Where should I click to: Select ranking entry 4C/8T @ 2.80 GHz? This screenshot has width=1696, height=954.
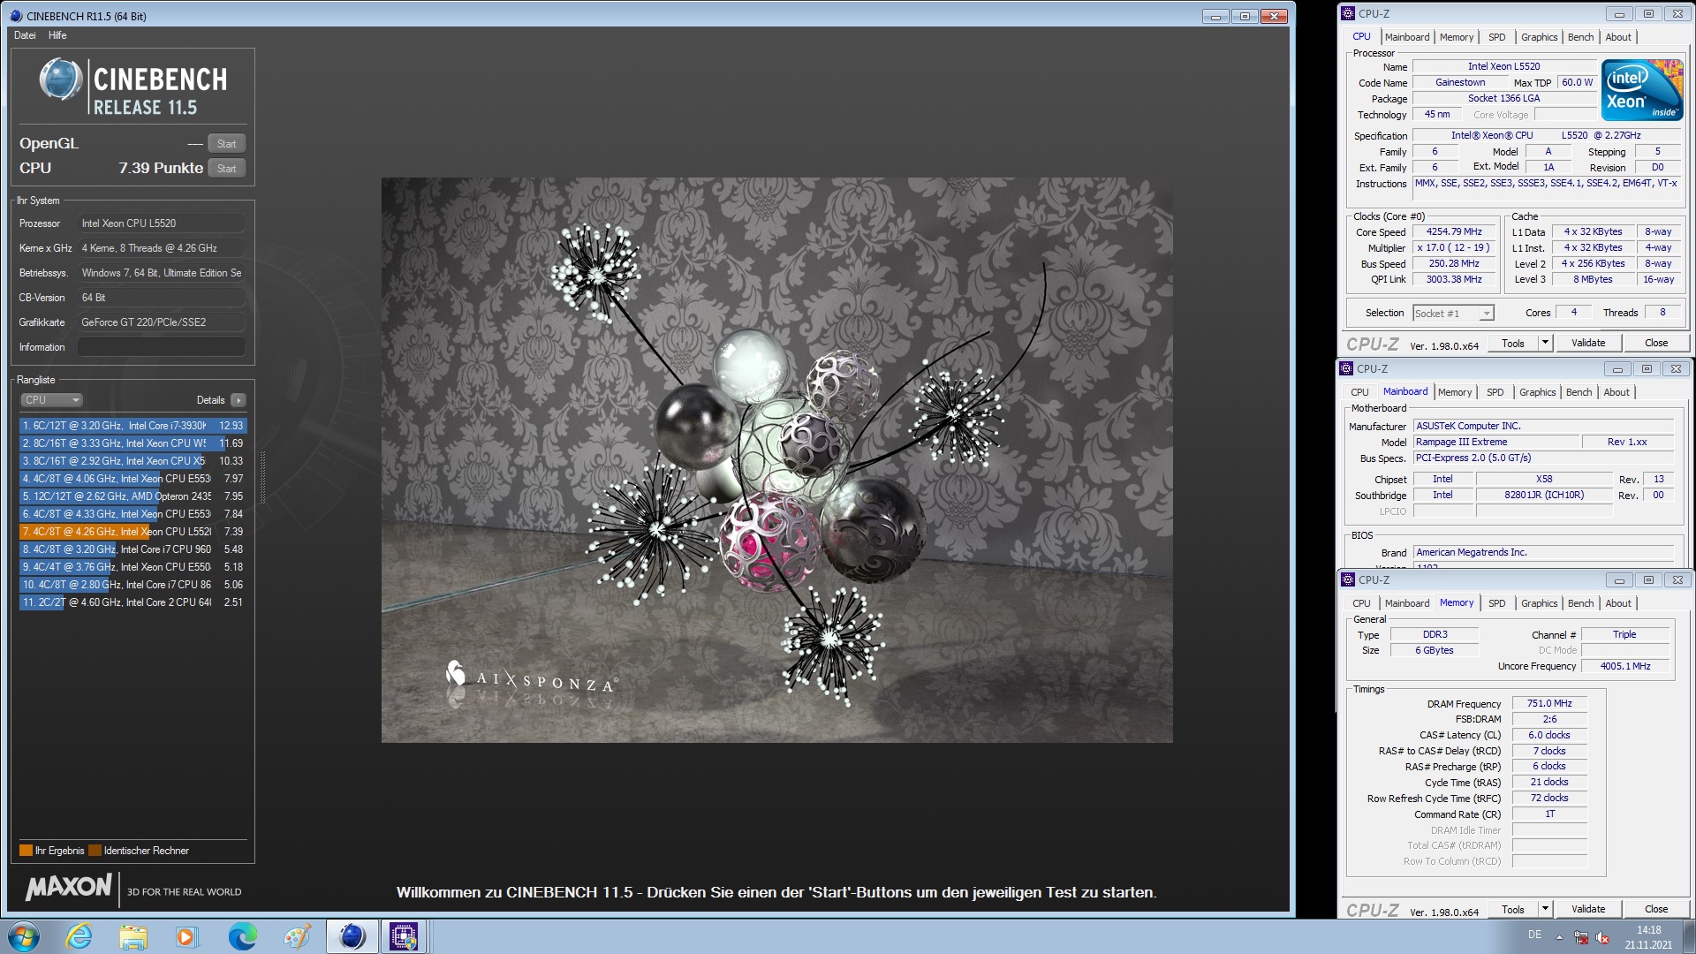pyautogui.click(x=133, y=585)
